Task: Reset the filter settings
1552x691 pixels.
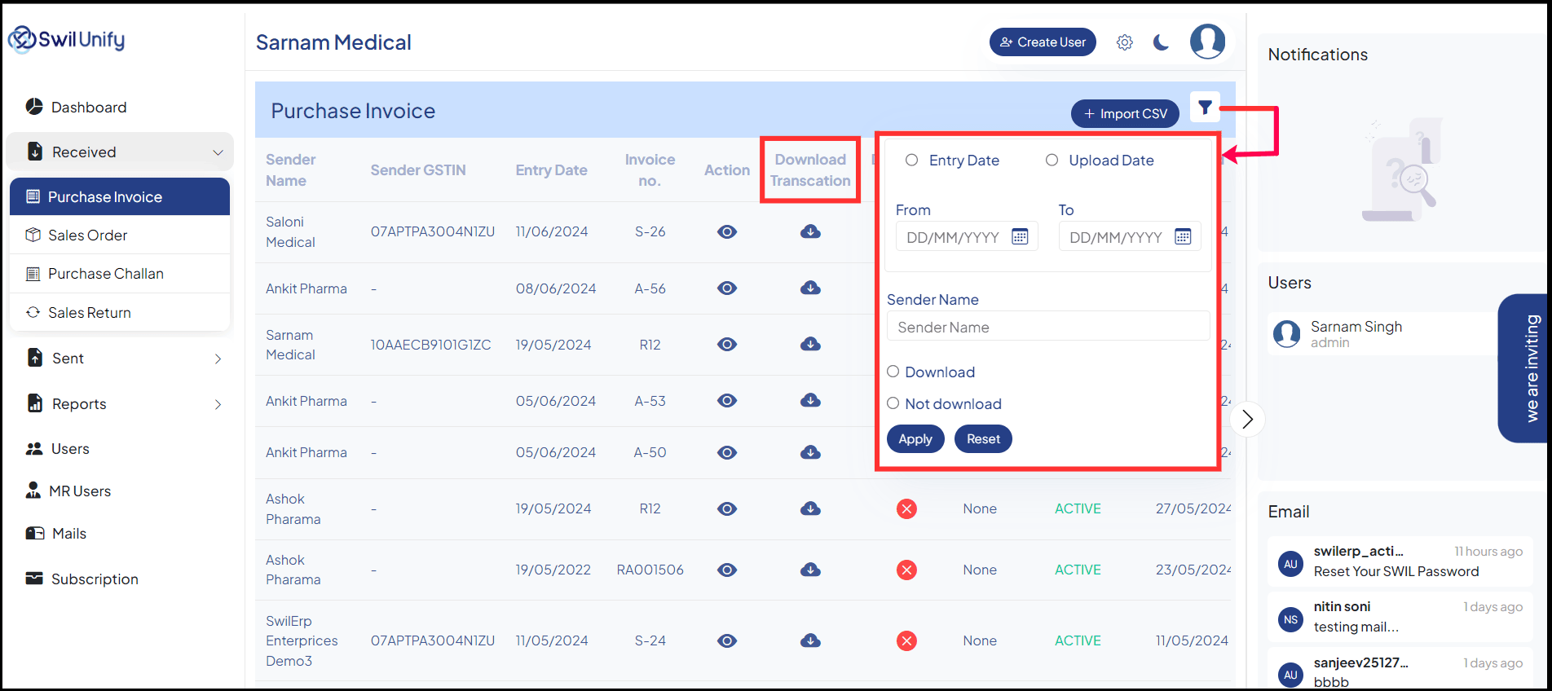Action: tap(983, 438)
